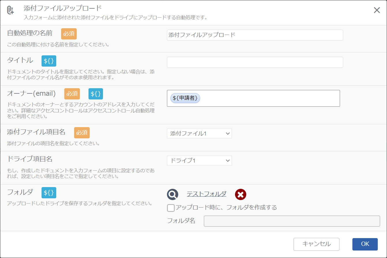Click the empty タイトル input field
387x258 pixels.
click(255, 62)
